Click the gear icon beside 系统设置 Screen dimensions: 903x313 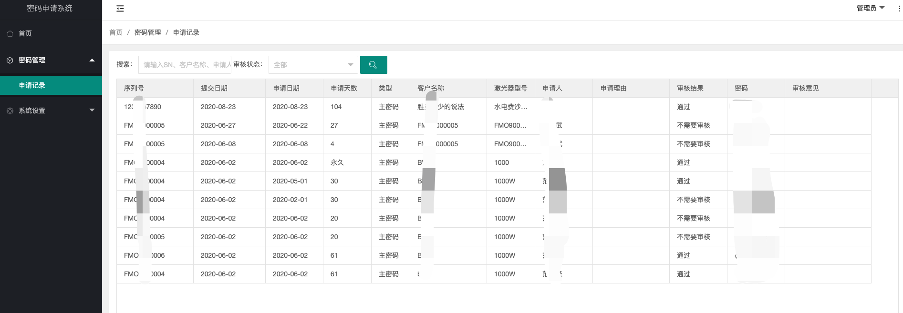pos(10,111)
